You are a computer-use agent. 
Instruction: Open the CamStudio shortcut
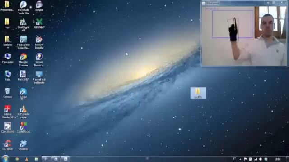click(7, 128)
